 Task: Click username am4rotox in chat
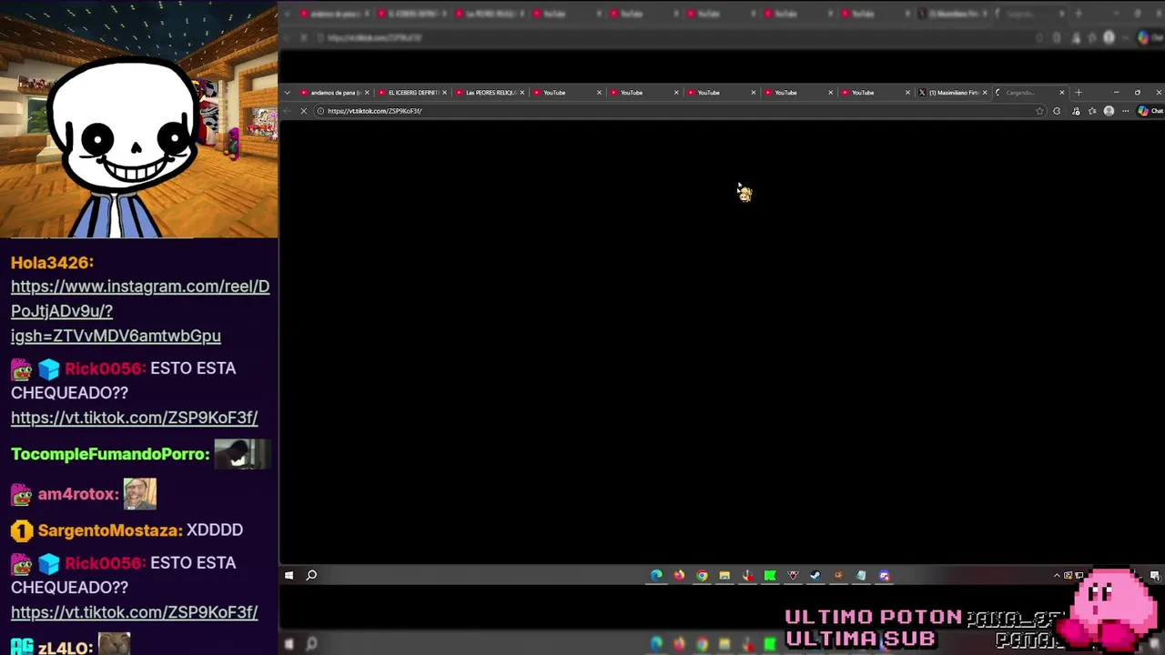pos(78,495)
